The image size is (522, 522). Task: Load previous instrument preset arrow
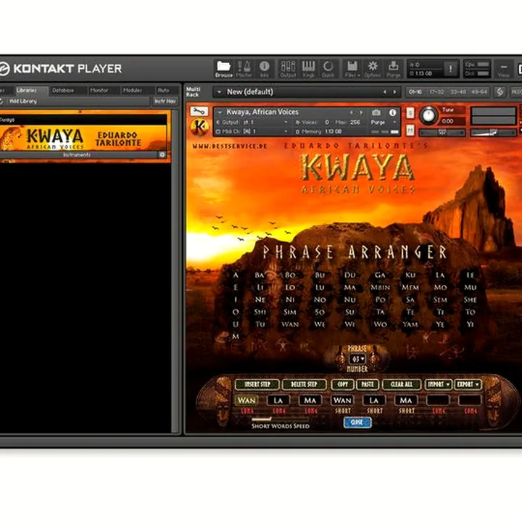351,112
